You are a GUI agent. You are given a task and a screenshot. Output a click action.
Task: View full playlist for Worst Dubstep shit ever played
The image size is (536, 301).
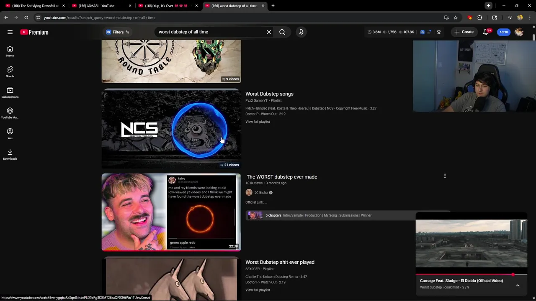click(x=258, y=290)
